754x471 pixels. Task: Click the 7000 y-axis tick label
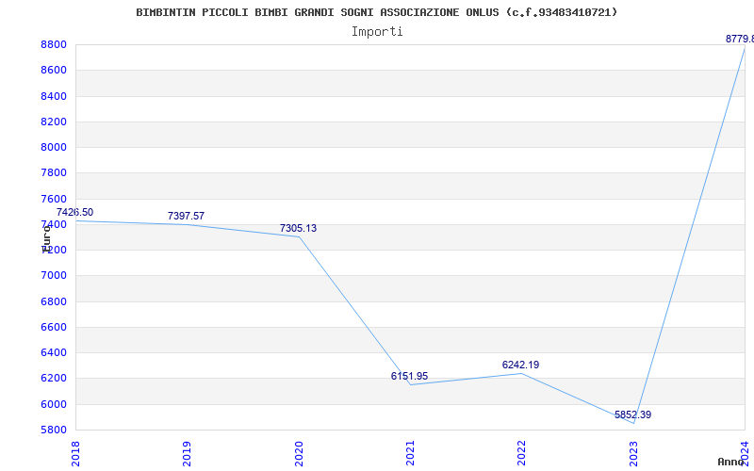pyautogui.click(x=54, y=276)
